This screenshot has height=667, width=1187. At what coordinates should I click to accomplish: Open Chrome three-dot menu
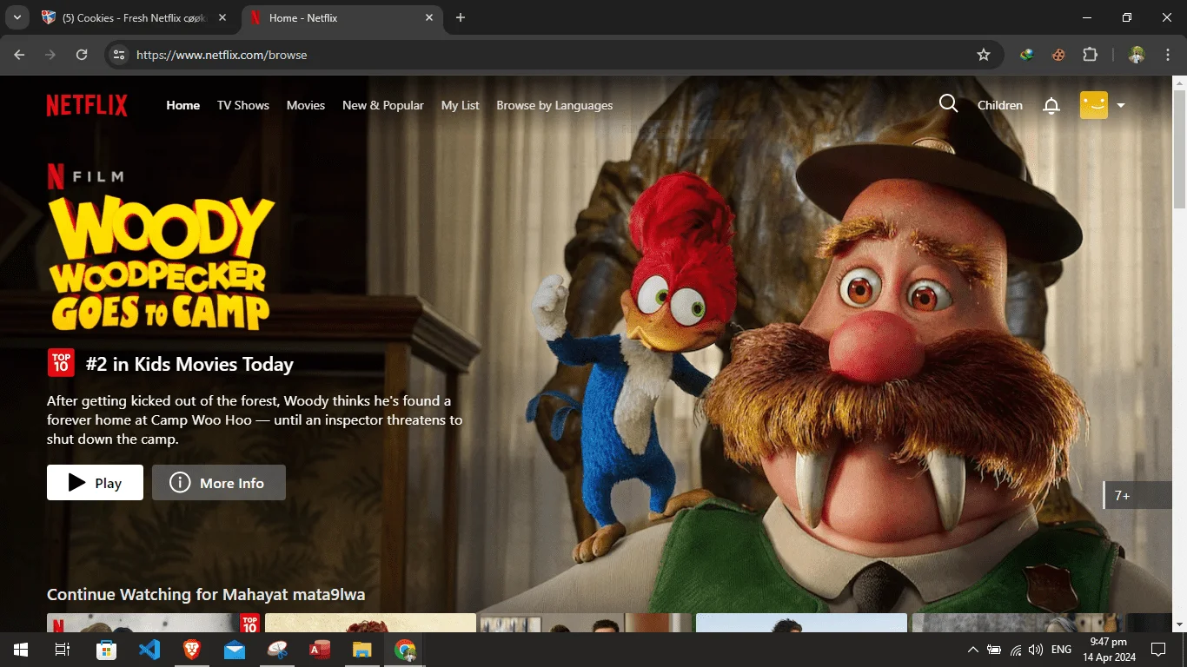(1164, 55)
